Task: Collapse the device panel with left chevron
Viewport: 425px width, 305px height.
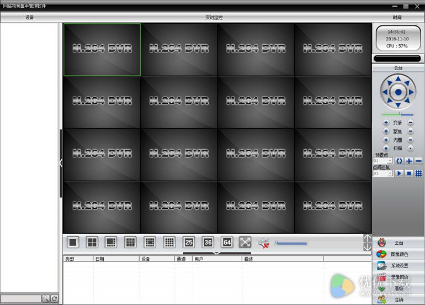Action: tap(61, 163)
